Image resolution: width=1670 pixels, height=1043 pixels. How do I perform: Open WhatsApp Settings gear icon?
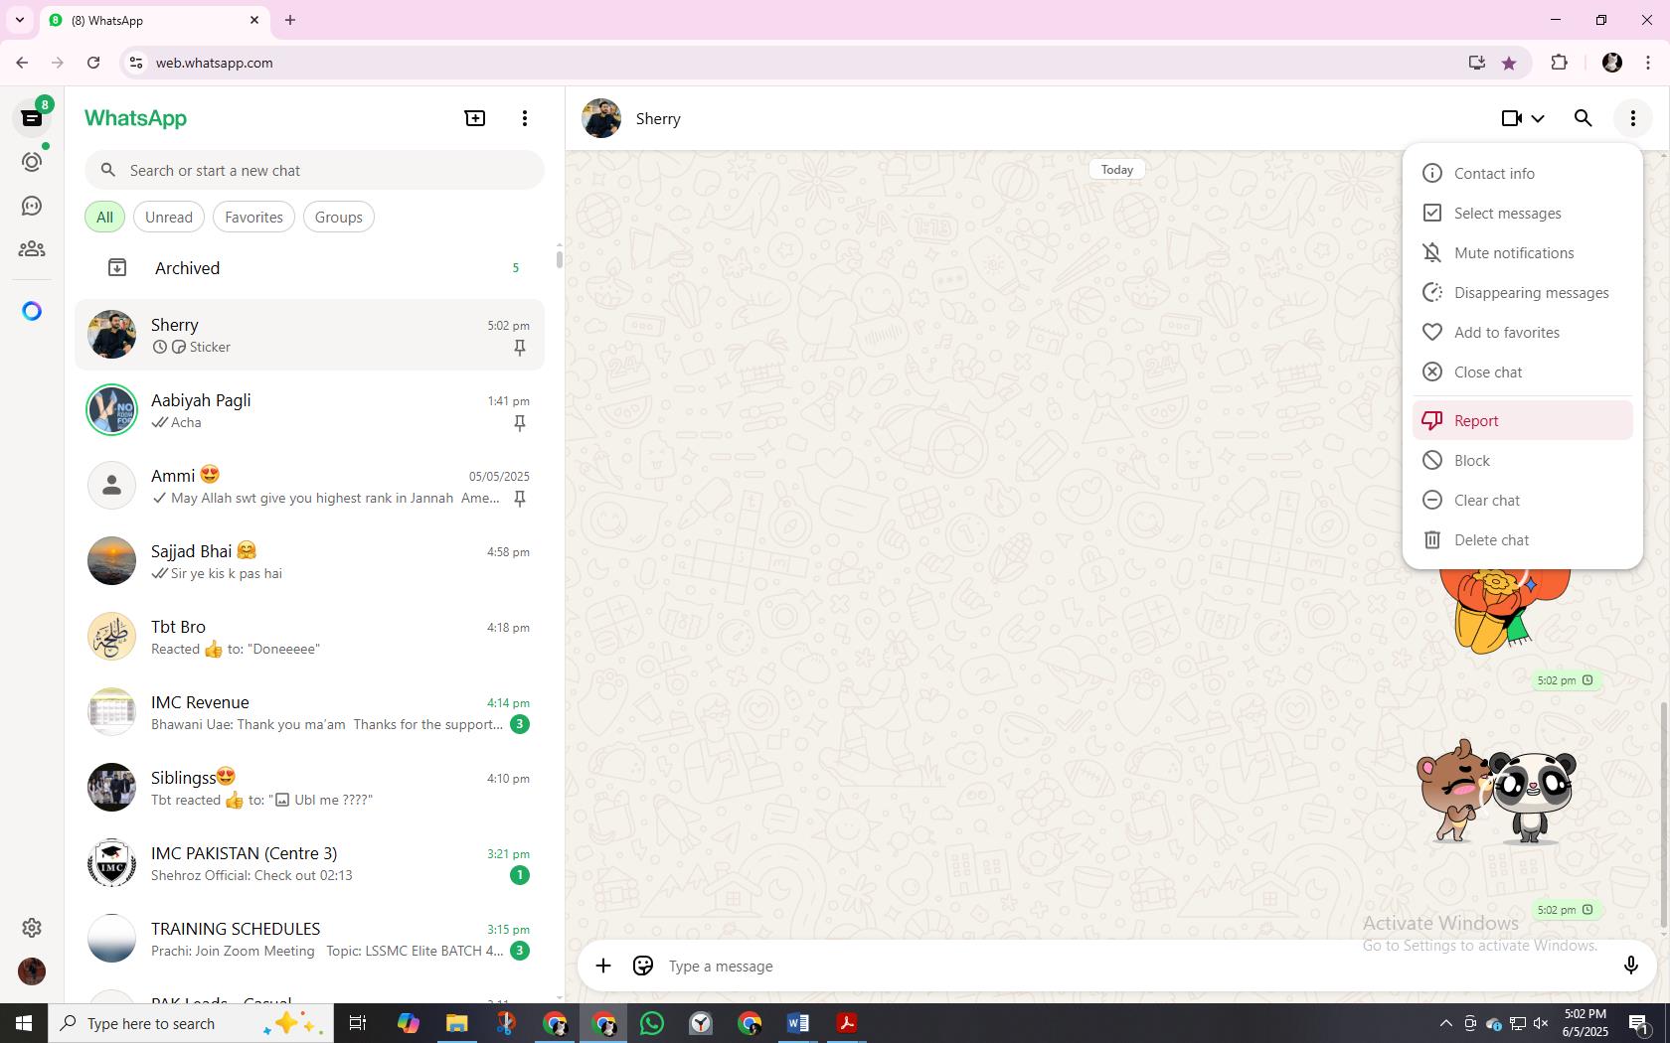32,928
